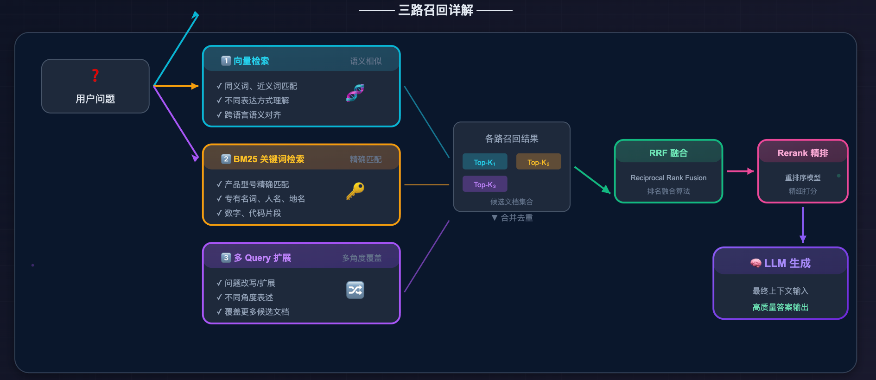Click the 多 Query 扩展 header title

(262, 258)
